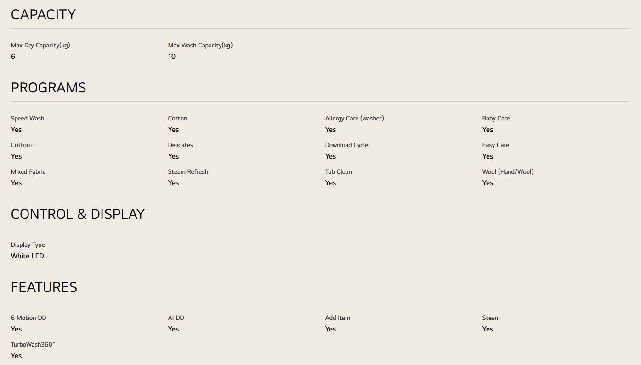641x365 pixels.
Task: Click the Download Cycle label
Action: point(346,145)
